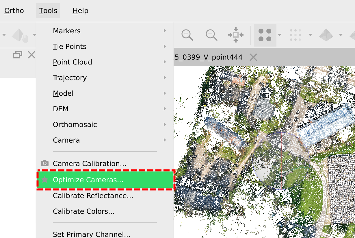Open dropdown next to point cloud icon

tap(280, 35)
